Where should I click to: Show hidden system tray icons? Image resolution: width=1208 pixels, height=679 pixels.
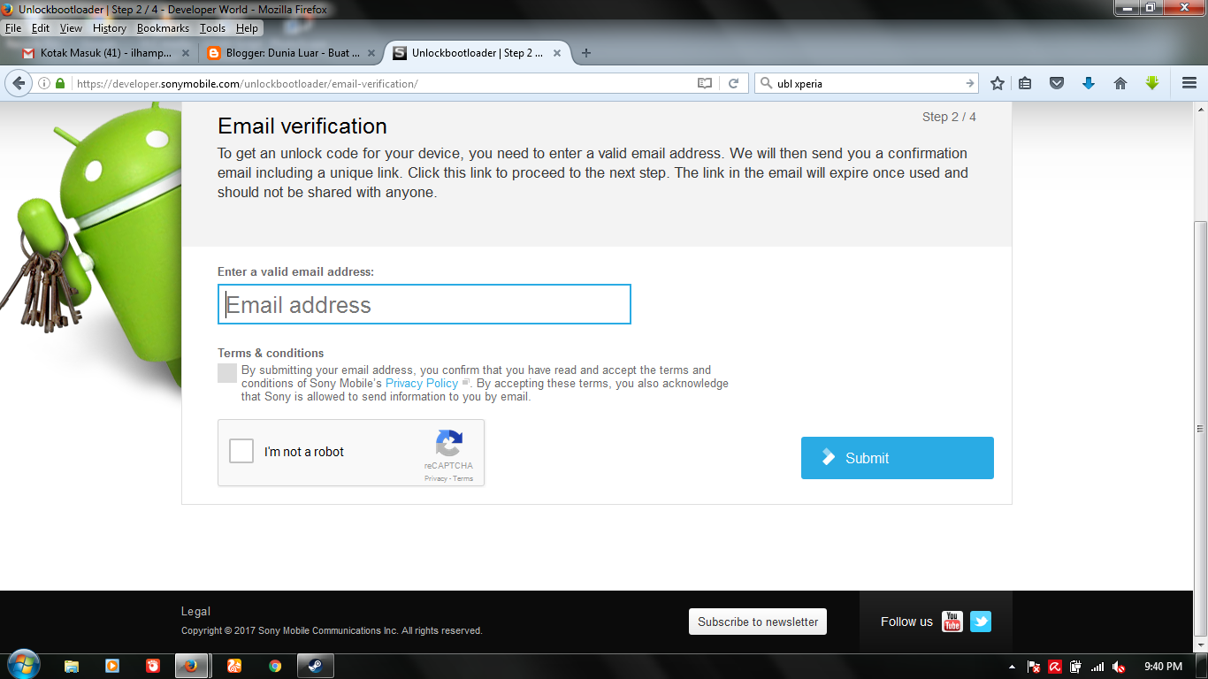(1012, 667)
